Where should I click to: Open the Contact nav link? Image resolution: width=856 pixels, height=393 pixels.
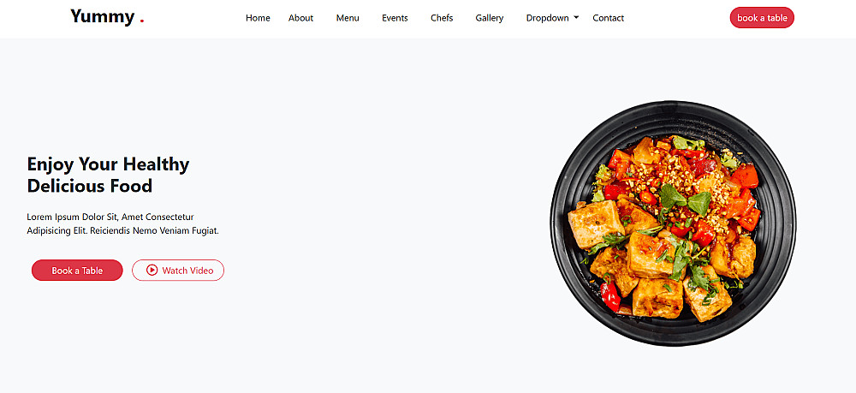tap(608, 18)
